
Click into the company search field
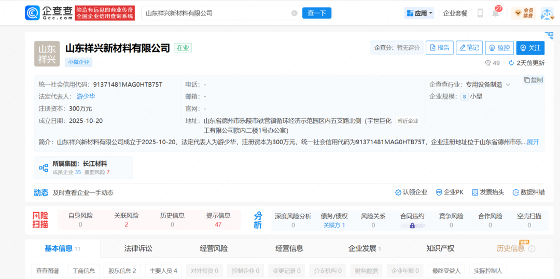click(215, 13)
